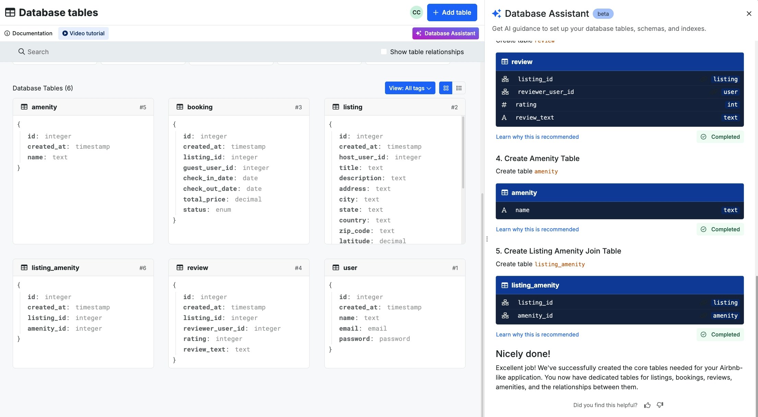The image size is (758, 417).
Task: Click the search magnifier icon
Action: (x=22, y=52)
